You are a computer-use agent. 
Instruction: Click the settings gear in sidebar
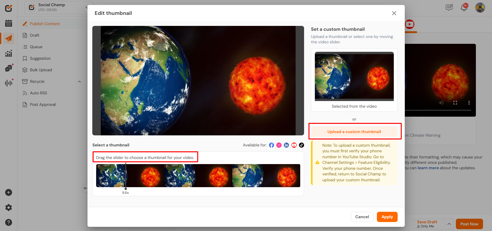tap(8, 207)
